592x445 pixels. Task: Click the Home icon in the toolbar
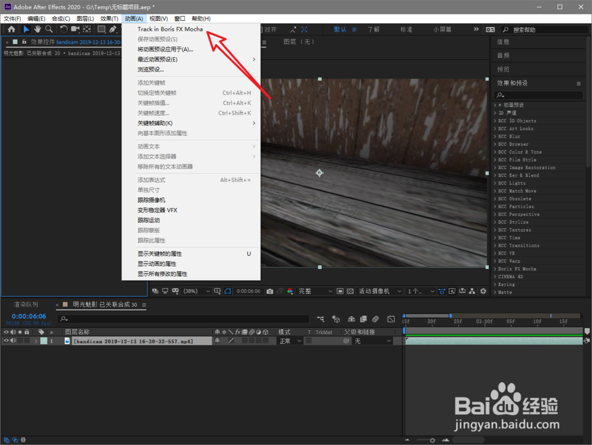pos(11,29)
